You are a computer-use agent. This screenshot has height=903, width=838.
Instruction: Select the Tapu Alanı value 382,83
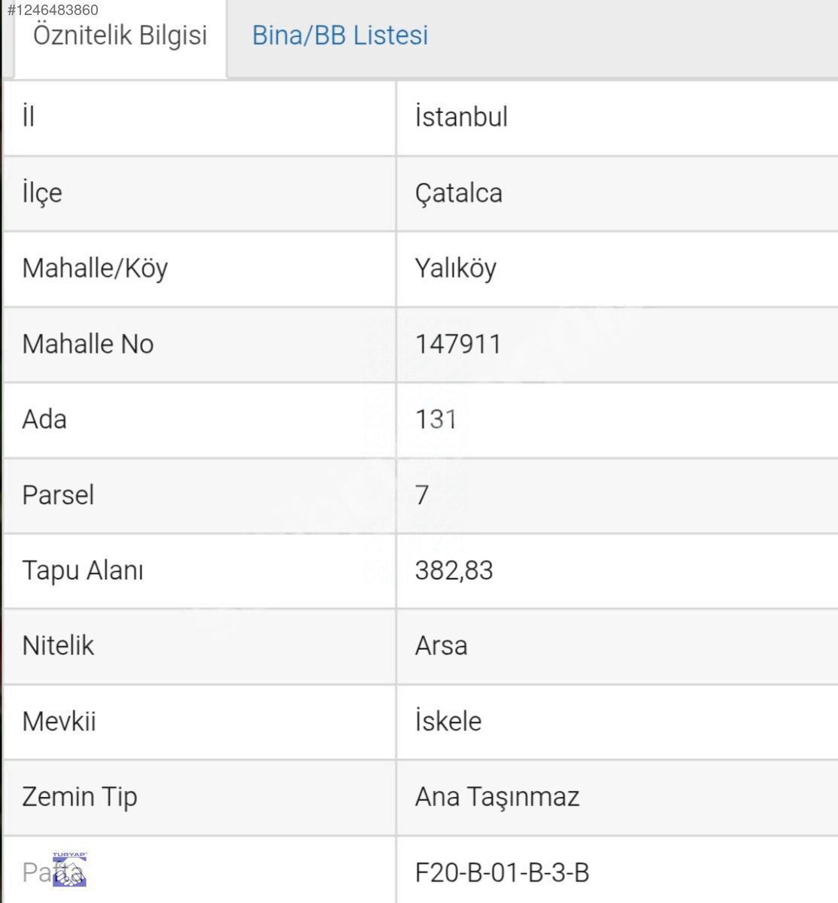[454, 570]
